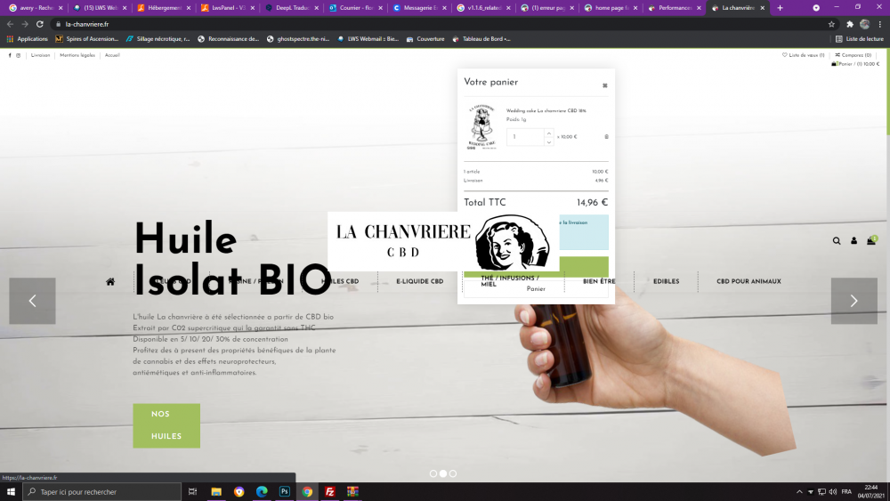
Task: Open File Explorer from taskbar
Action: (216, 492)
